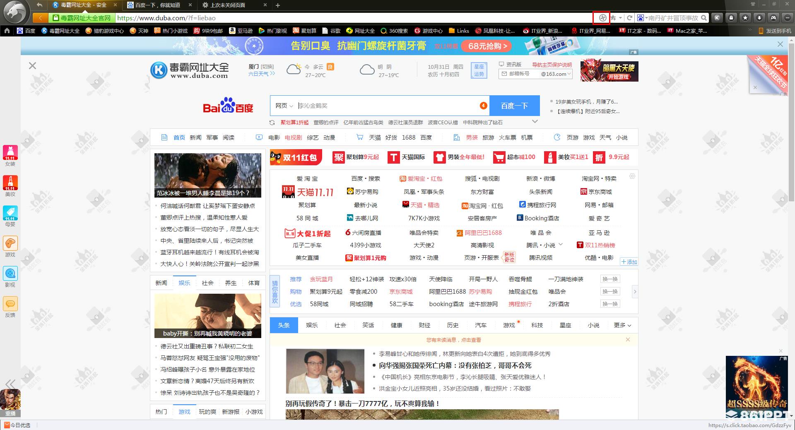
Task: Open the 暗黑大天使 game ad banner
Action: [x=609, y=70]
